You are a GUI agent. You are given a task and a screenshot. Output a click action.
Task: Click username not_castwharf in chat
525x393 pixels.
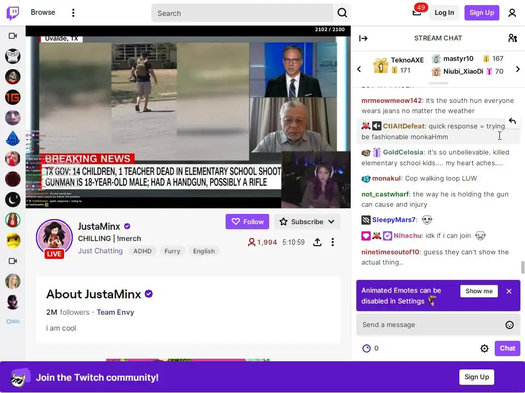385,194
